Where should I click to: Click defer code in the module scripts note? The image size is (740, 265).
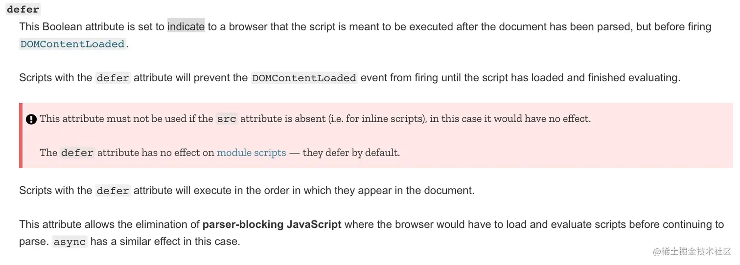tap(77, 153)
